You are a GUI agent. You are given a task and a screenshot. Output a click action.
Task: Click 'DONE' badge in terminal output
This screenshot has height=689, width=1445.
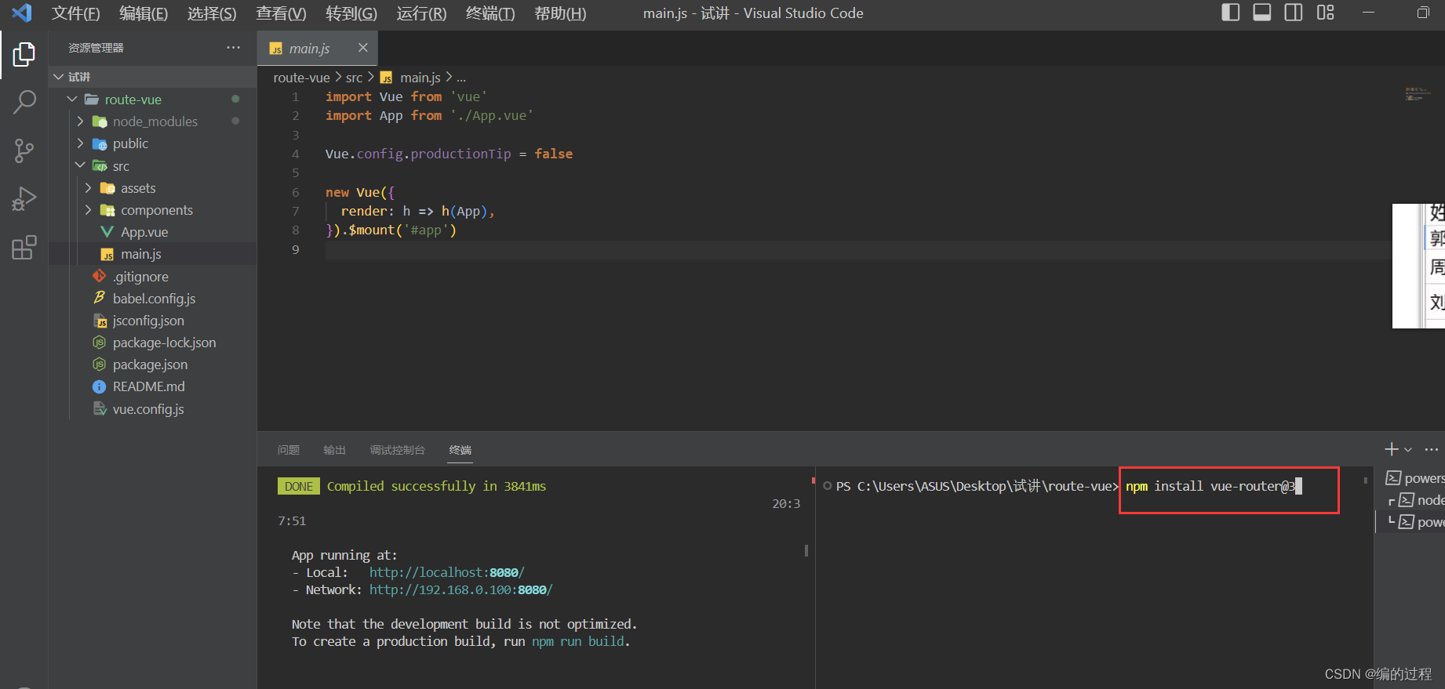tap(299, 486)
